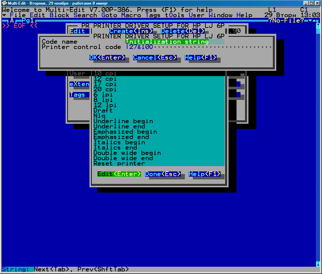
Task: Focus the Code name input field
Action: (175, 42)
